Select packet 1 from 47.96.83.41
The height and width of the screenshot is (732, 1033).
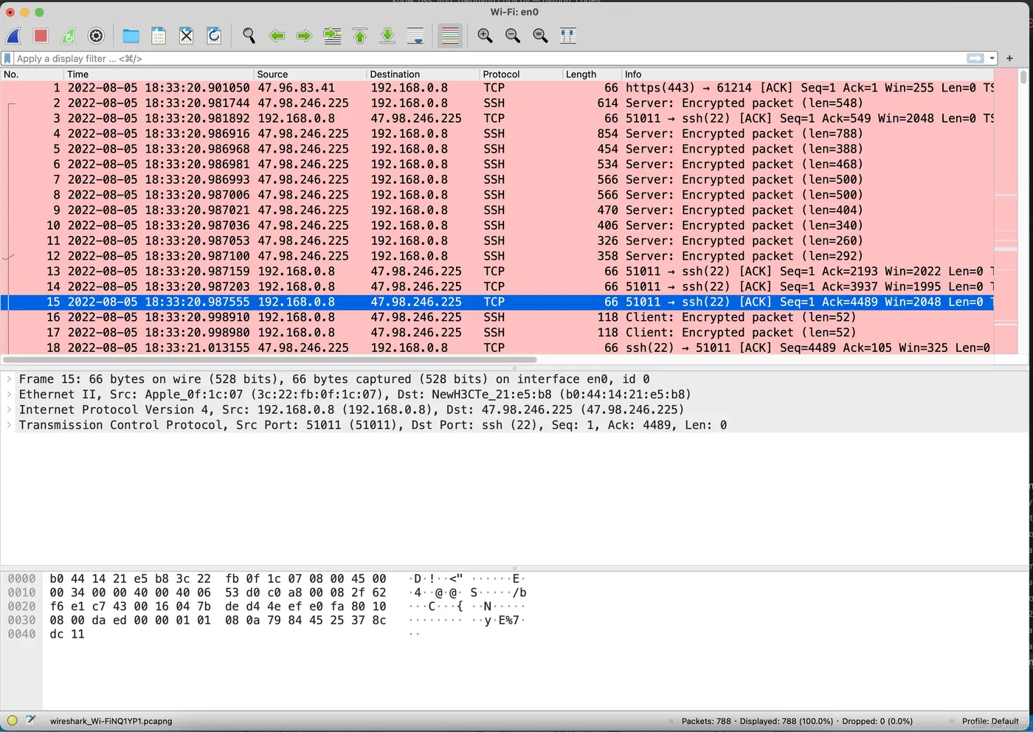(497, 88)
